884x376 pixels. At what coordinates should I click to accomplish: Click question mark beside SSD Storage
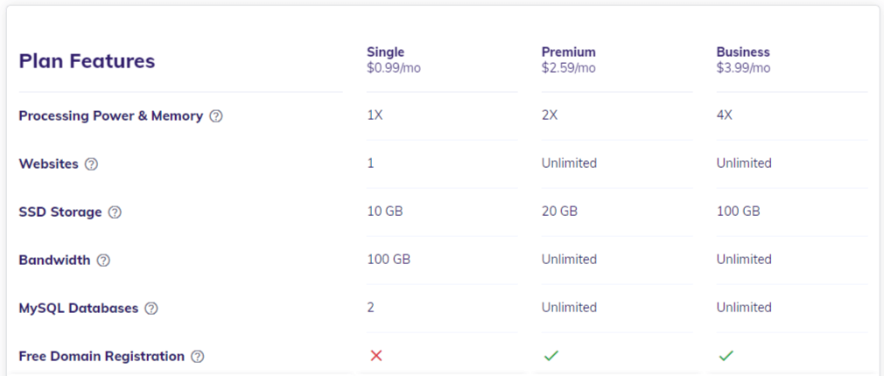pyautogui.click(x=115, y=212)
